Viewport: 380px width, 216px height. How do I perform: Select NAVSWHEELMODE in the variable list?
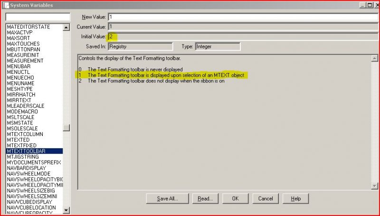[34, 174]
